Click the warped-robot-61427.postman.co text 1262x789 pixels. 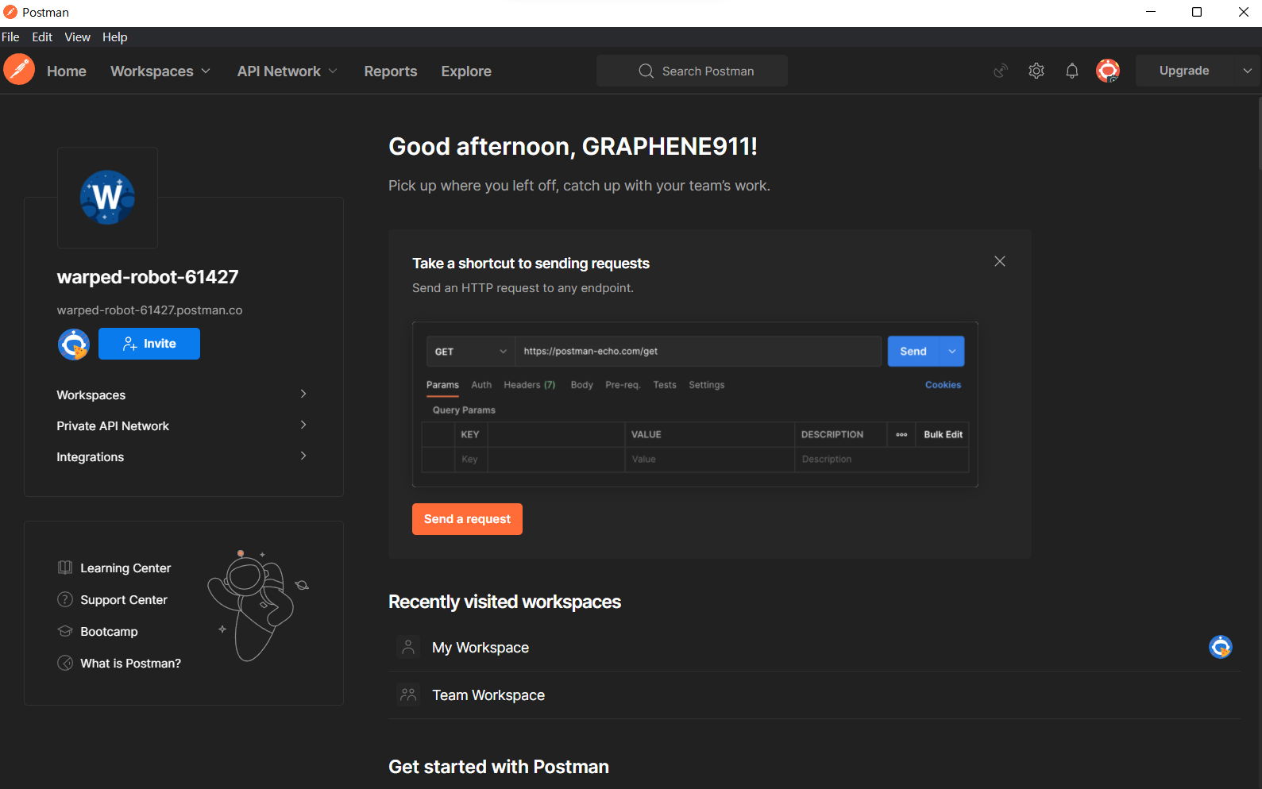pyautogui.click(x=149, y=310)
